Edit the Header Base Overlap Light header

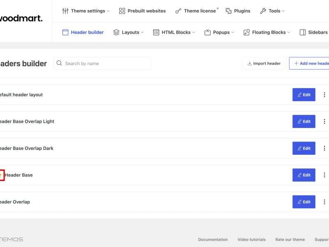point(304,121)
